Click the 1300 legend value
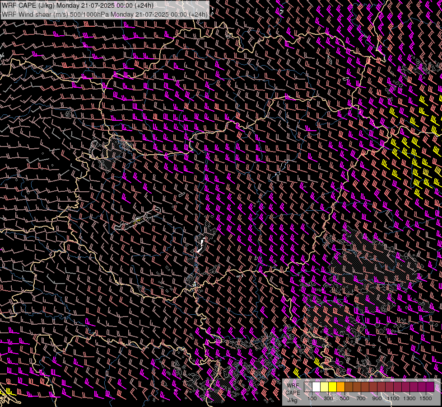442x407 pixels. point(409,398)
